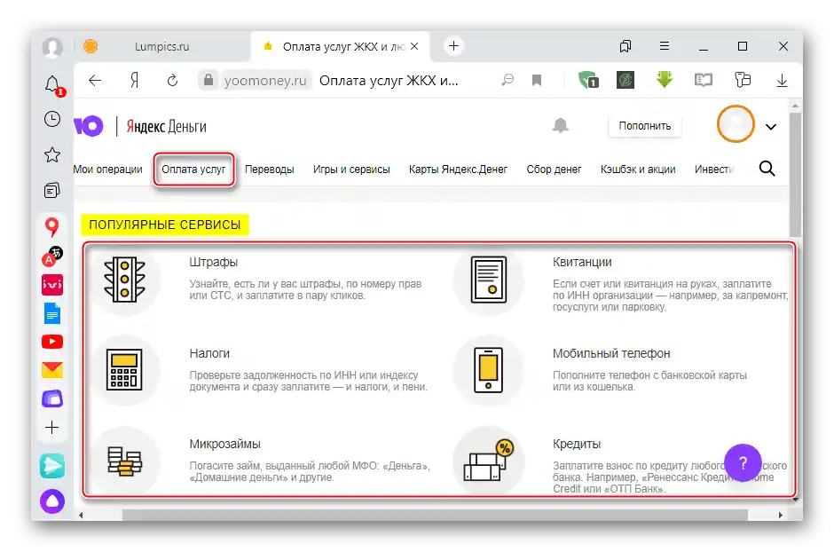This screenshot has height=552, width=834.
Task: Click the yoomoney.ru address field
Action: pyautogui.click(x=266, y=80)
